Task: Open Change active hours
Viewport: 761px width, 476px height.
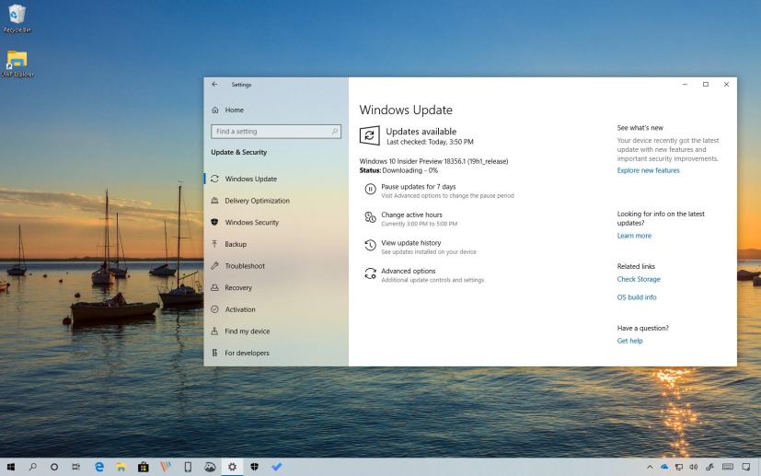Action: point(411,215)
